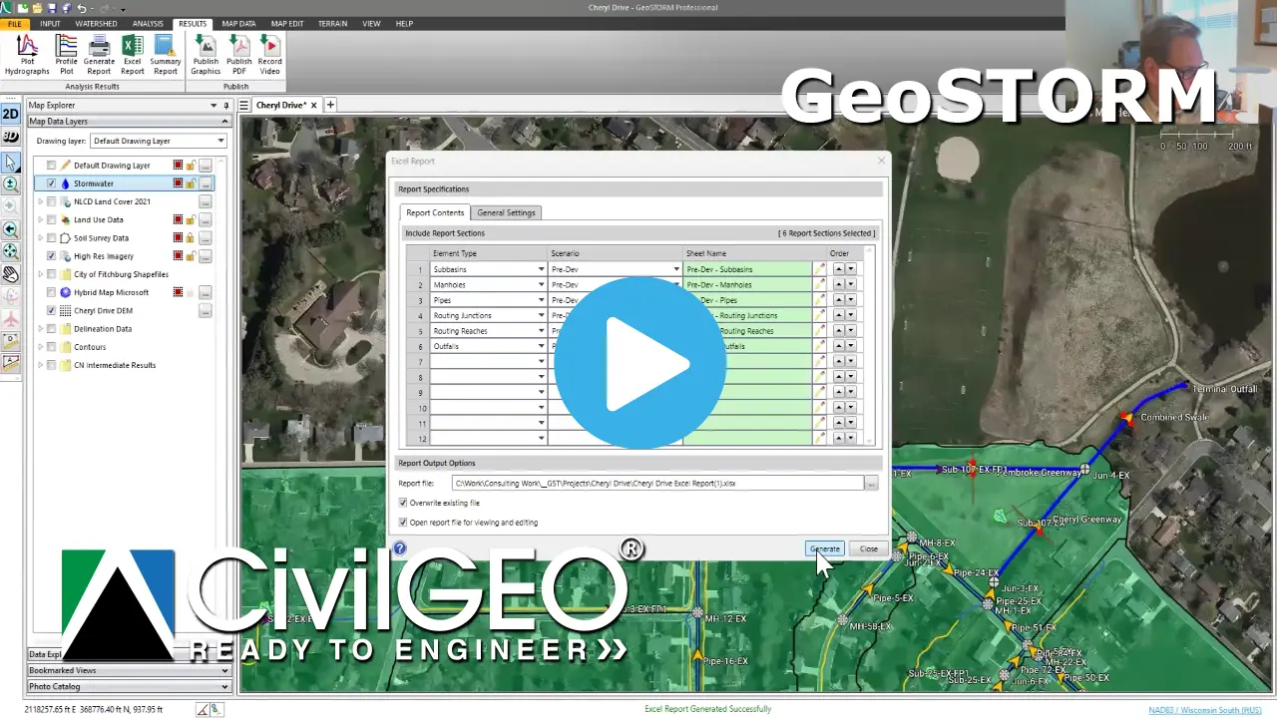Uncheck Overwrite existing file
Viewport: 1277px width, 718px height.
coord(404,503)
